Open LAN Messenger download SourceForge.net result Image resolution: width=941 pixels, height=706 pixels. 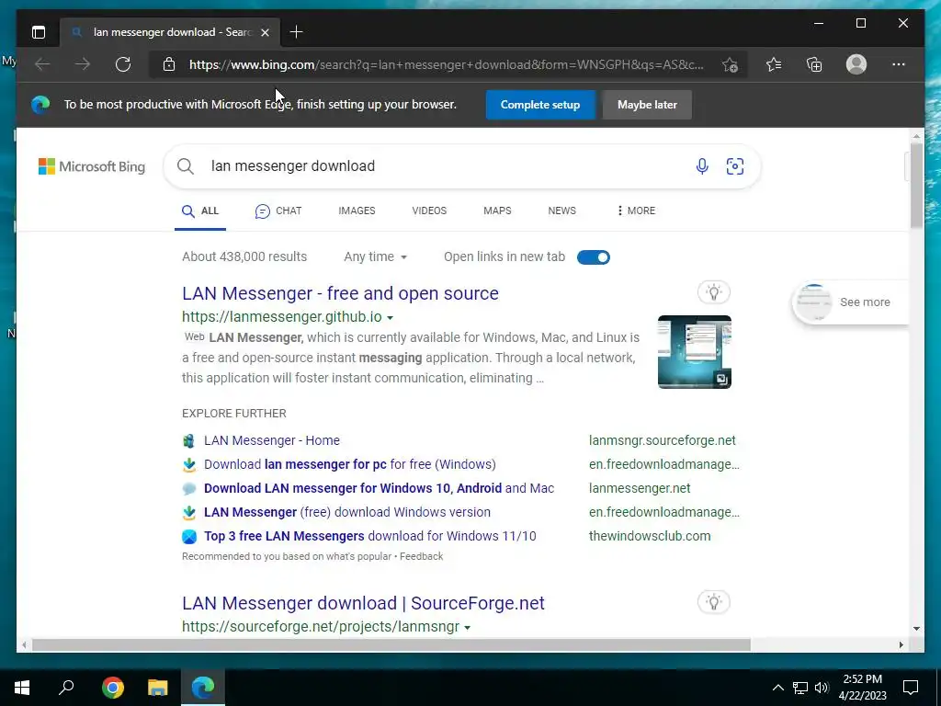tap(363, 603)
